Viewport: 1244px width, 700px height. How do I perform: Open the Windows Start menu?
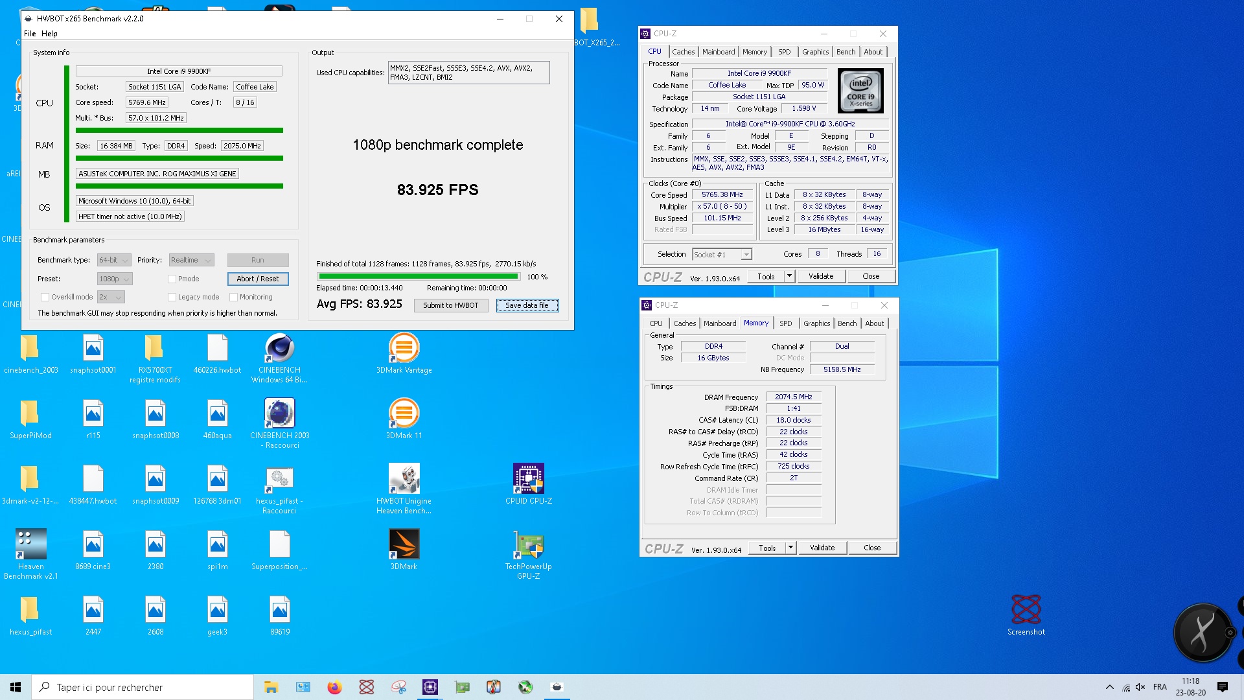click(x=16, y=687)
